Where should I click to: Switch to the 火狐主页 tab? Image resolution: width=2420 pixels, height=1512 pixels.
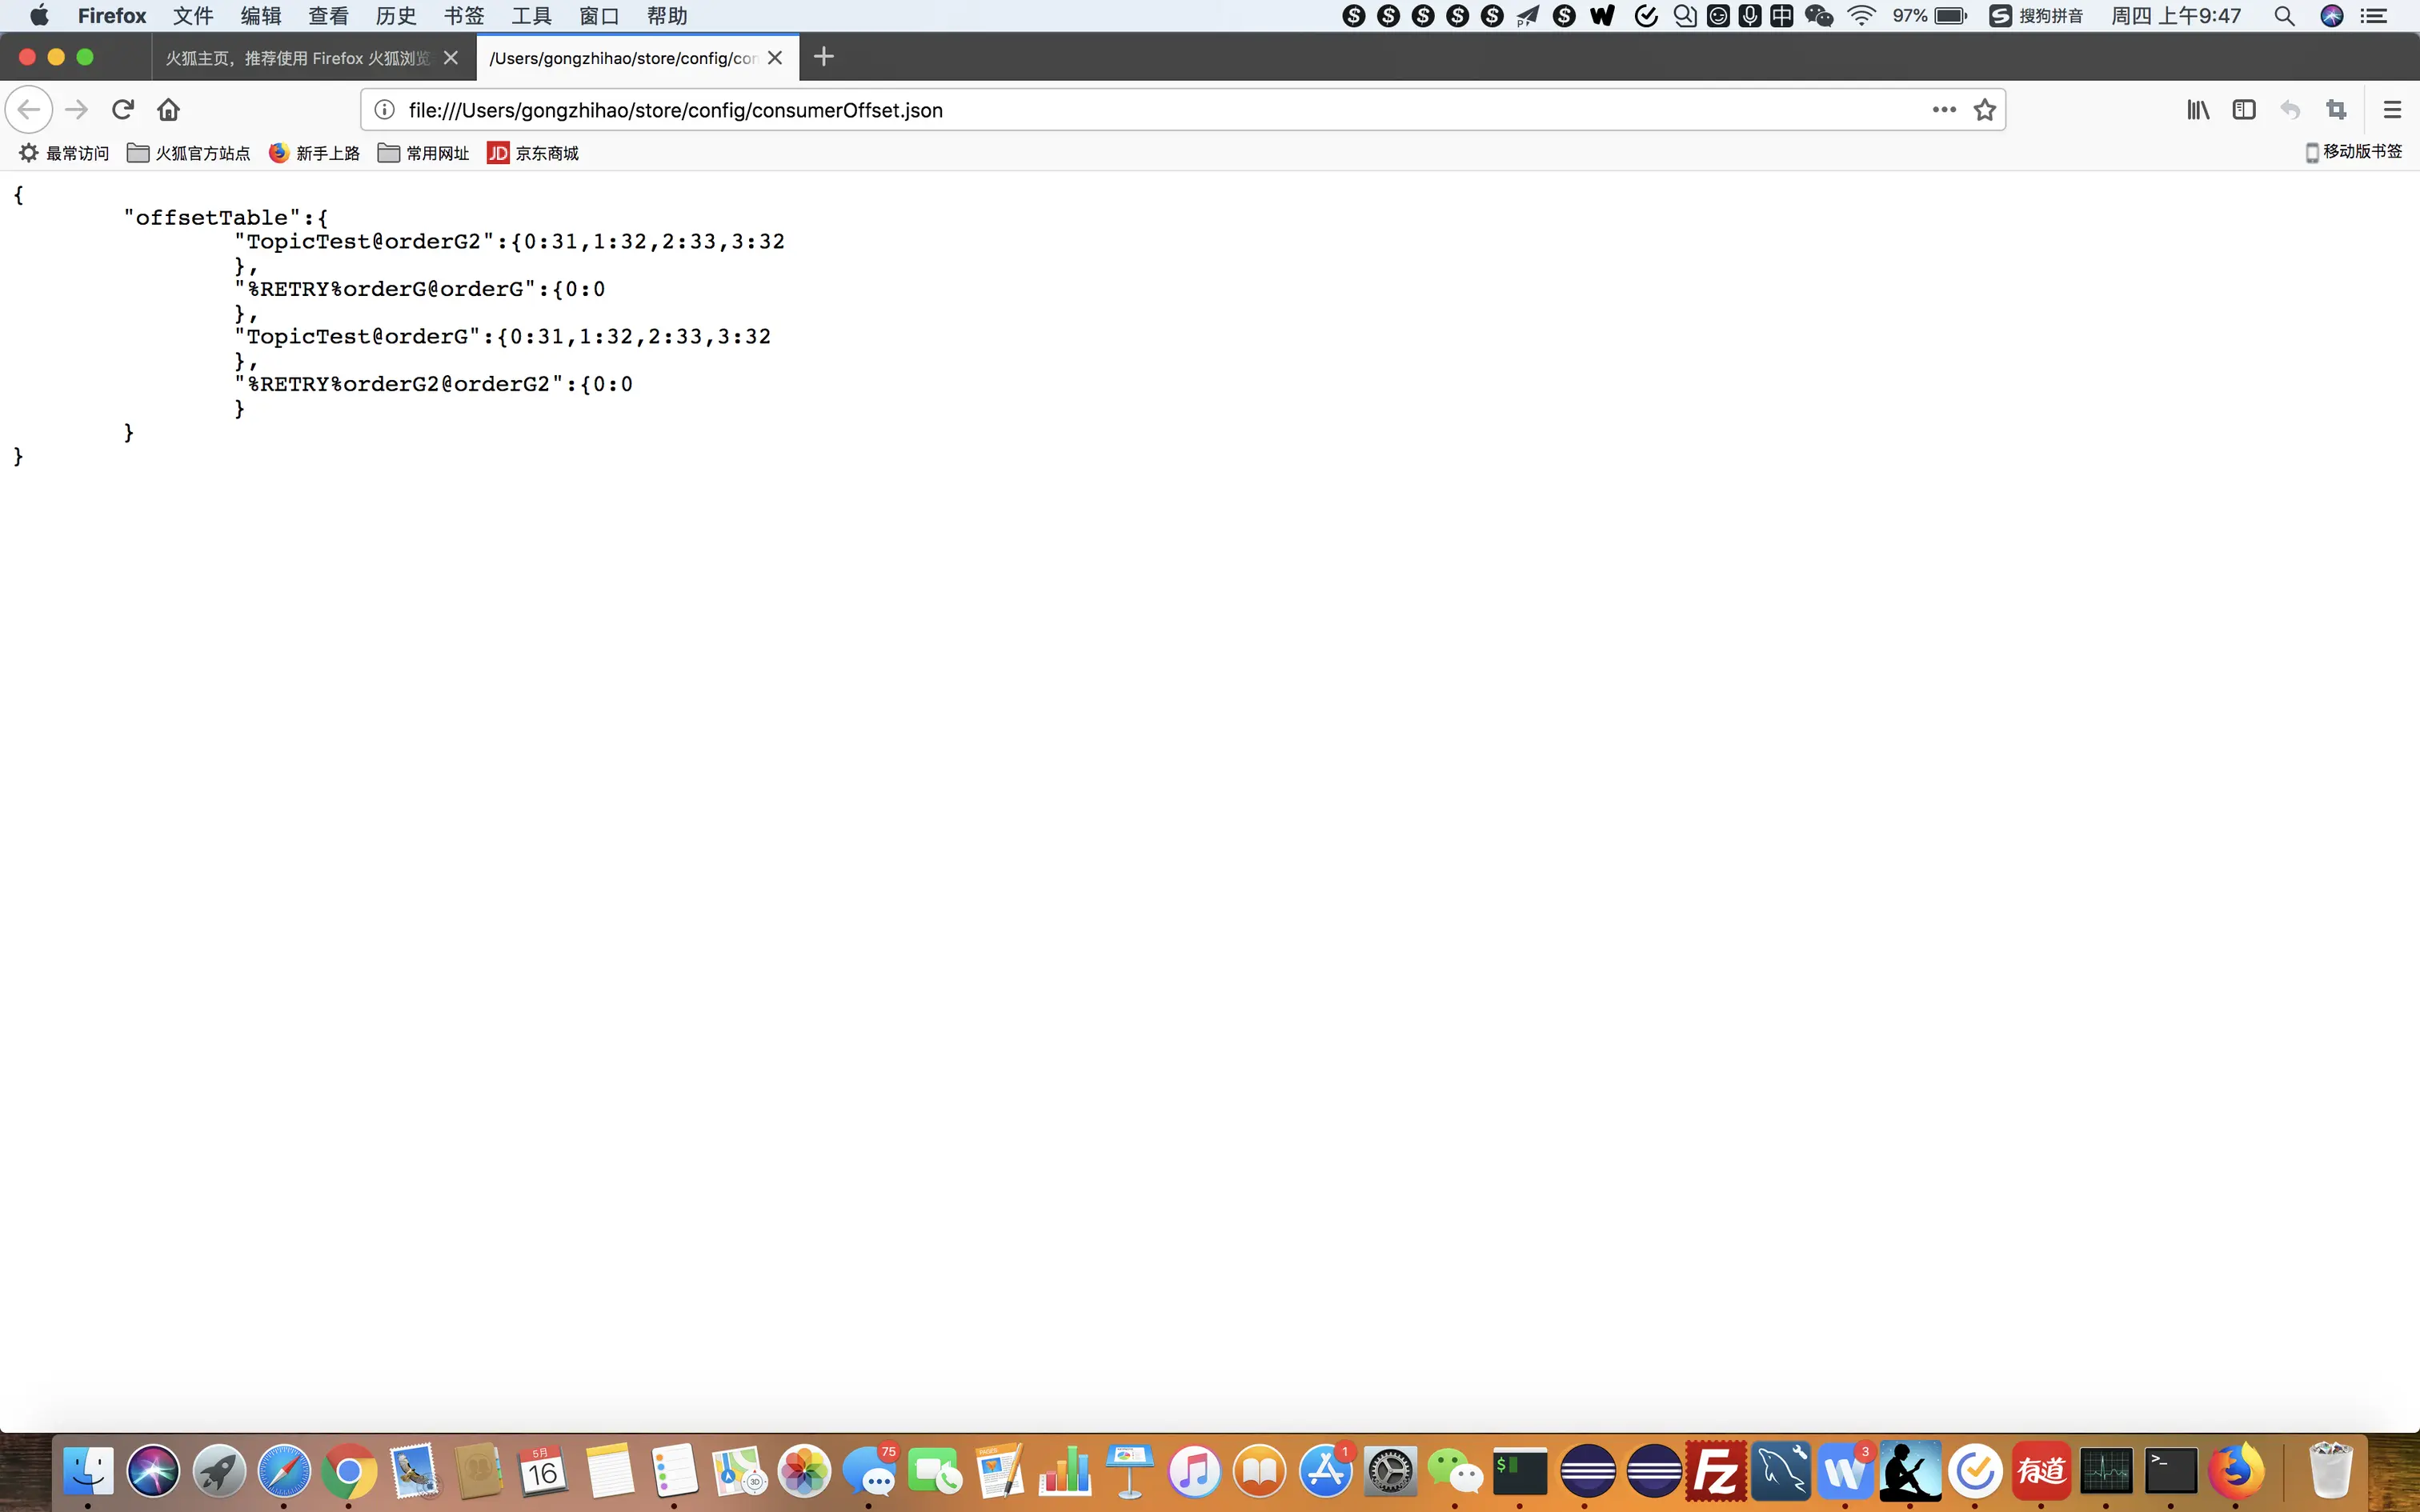[x=297, y=58]
